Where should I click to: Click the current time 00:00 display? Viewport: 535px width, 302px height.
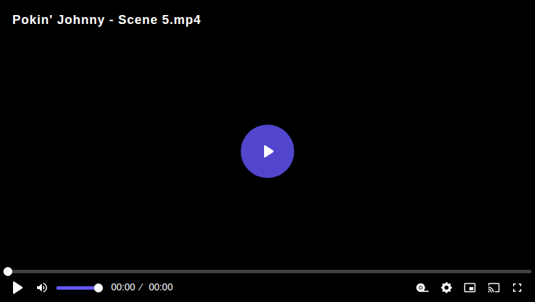[123, 287]
